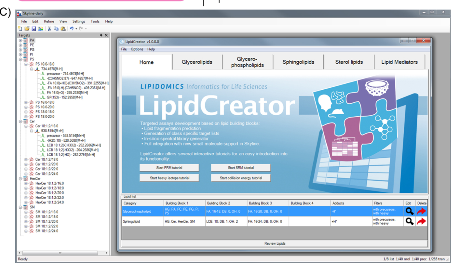Click the transition icon beside GP(153) fragment

tap(43, 97)
